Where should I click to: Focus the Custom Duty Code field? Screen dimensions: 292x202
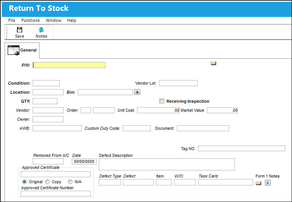click(137, 128)
